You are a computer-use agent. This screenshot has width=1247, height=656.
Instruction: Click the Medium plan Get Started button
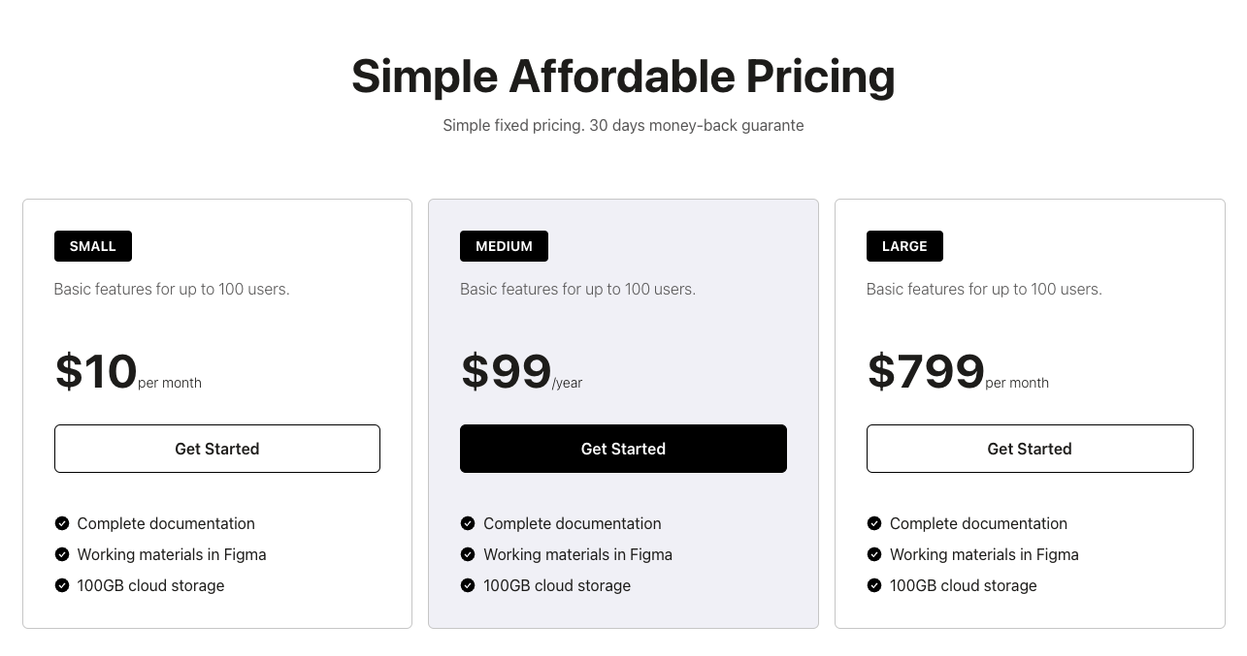pos(623,449)
